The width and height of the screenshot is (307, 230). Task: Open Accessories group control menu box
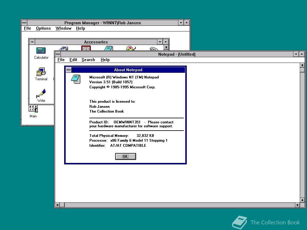(x=32, y=42)
